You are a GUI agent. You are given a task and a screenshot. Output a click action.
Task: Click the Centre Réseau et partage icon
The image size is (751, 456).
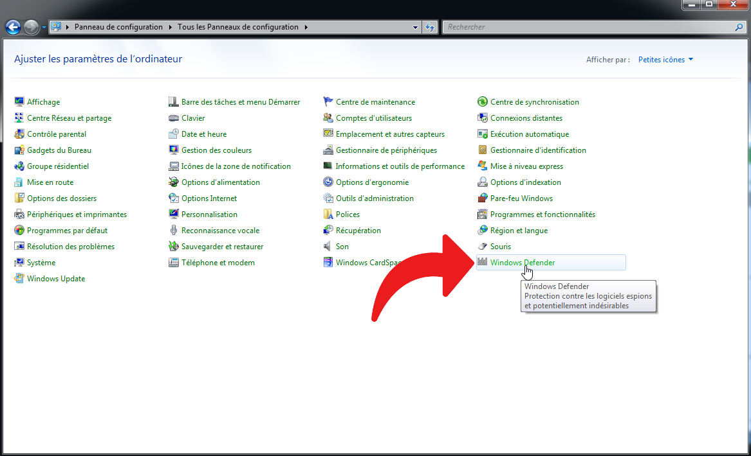pyautogui.click(x=19, y=118)
